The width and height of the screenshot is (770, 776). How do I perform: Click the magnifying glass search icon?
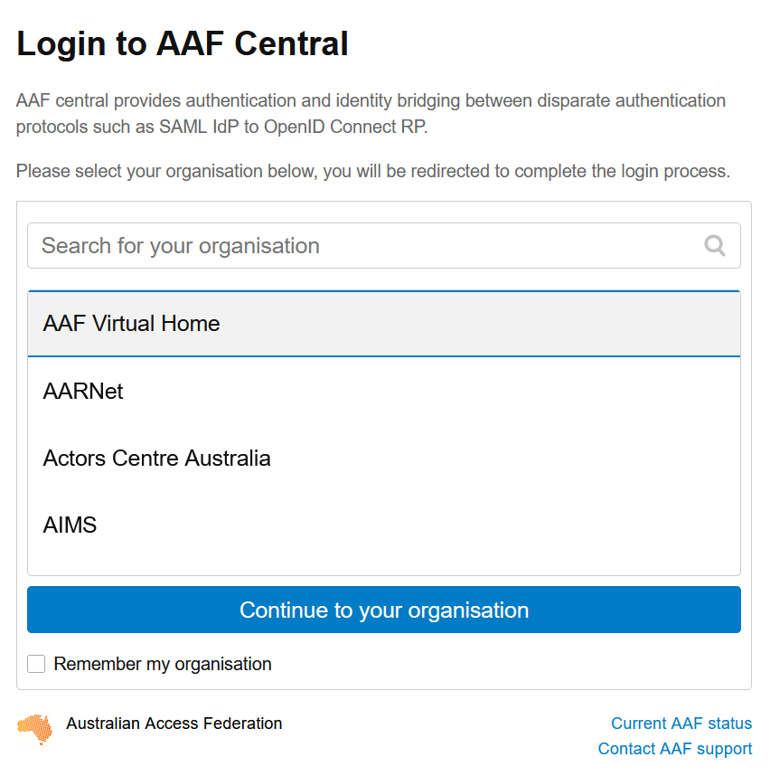[715, 245]
